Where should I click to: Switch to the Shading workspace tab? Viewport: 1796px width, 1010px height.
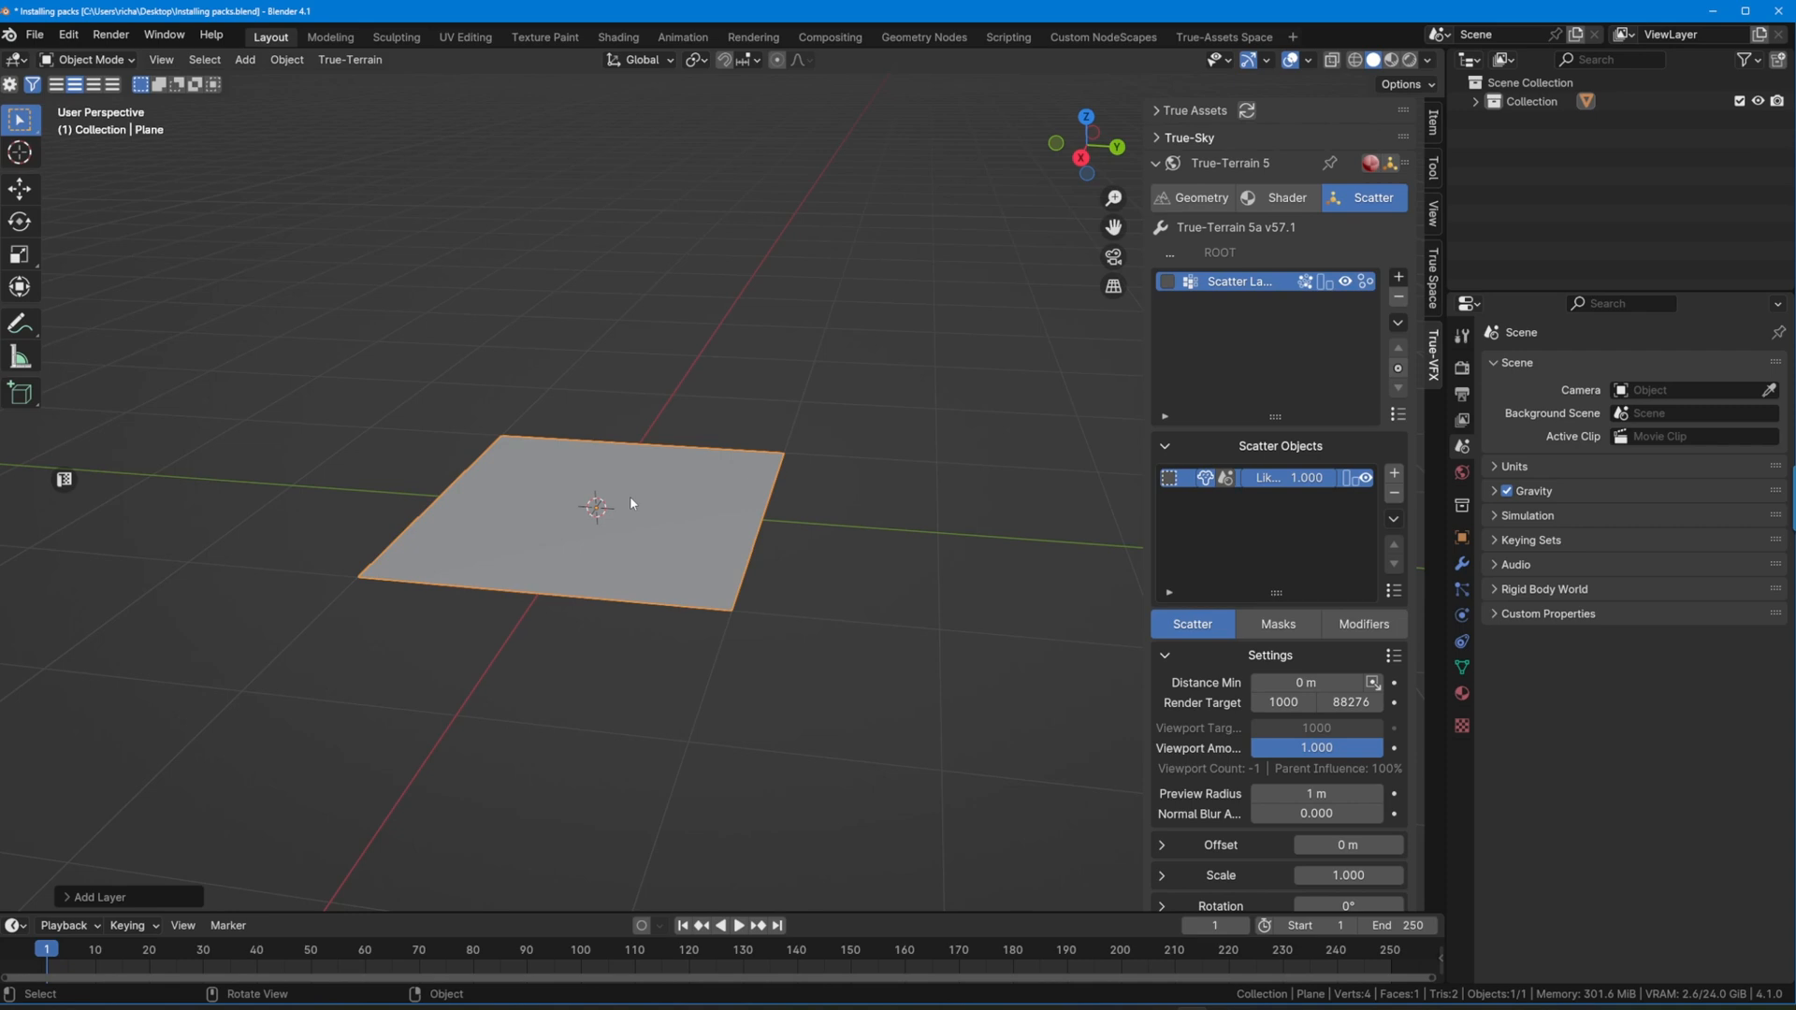(x=618, y=37)
